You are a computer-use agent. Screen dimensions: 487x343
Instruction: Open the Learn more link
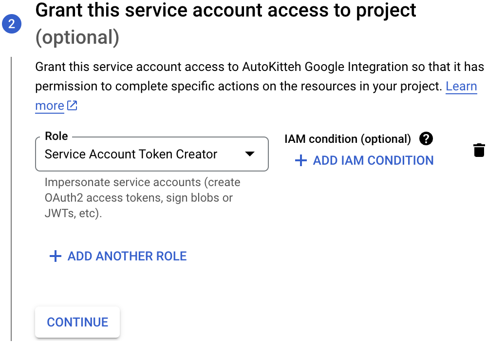point(461,86)
